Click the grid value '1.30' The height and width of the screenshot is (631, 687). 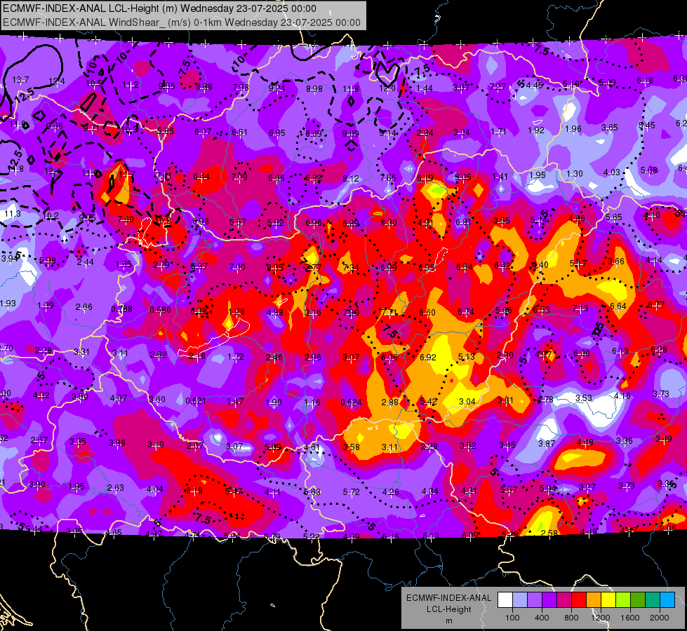click(574, 174)
